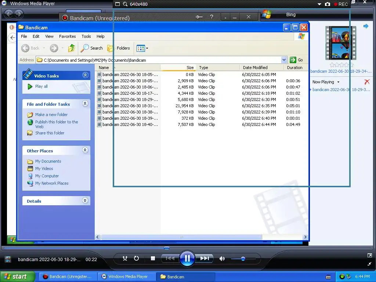Open the Favorites menu
Viewport: 376px width, 282px height.
[x=68, y=36]
